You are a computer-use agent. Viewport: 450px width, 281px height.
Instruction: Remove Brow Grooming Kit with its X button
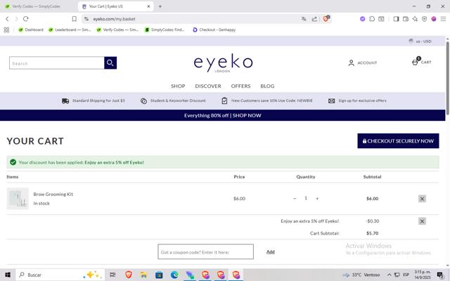422,199
